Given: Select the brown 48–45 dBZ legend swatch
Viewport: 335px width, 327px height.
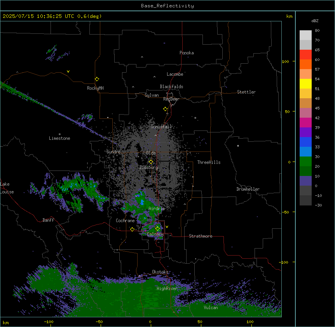Looking at the screenshot, I should tap(305, 103).
